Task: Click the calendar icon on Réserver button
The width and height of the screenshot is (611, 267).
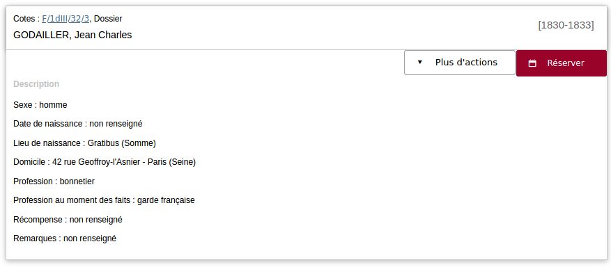Action: pos(532,63)
